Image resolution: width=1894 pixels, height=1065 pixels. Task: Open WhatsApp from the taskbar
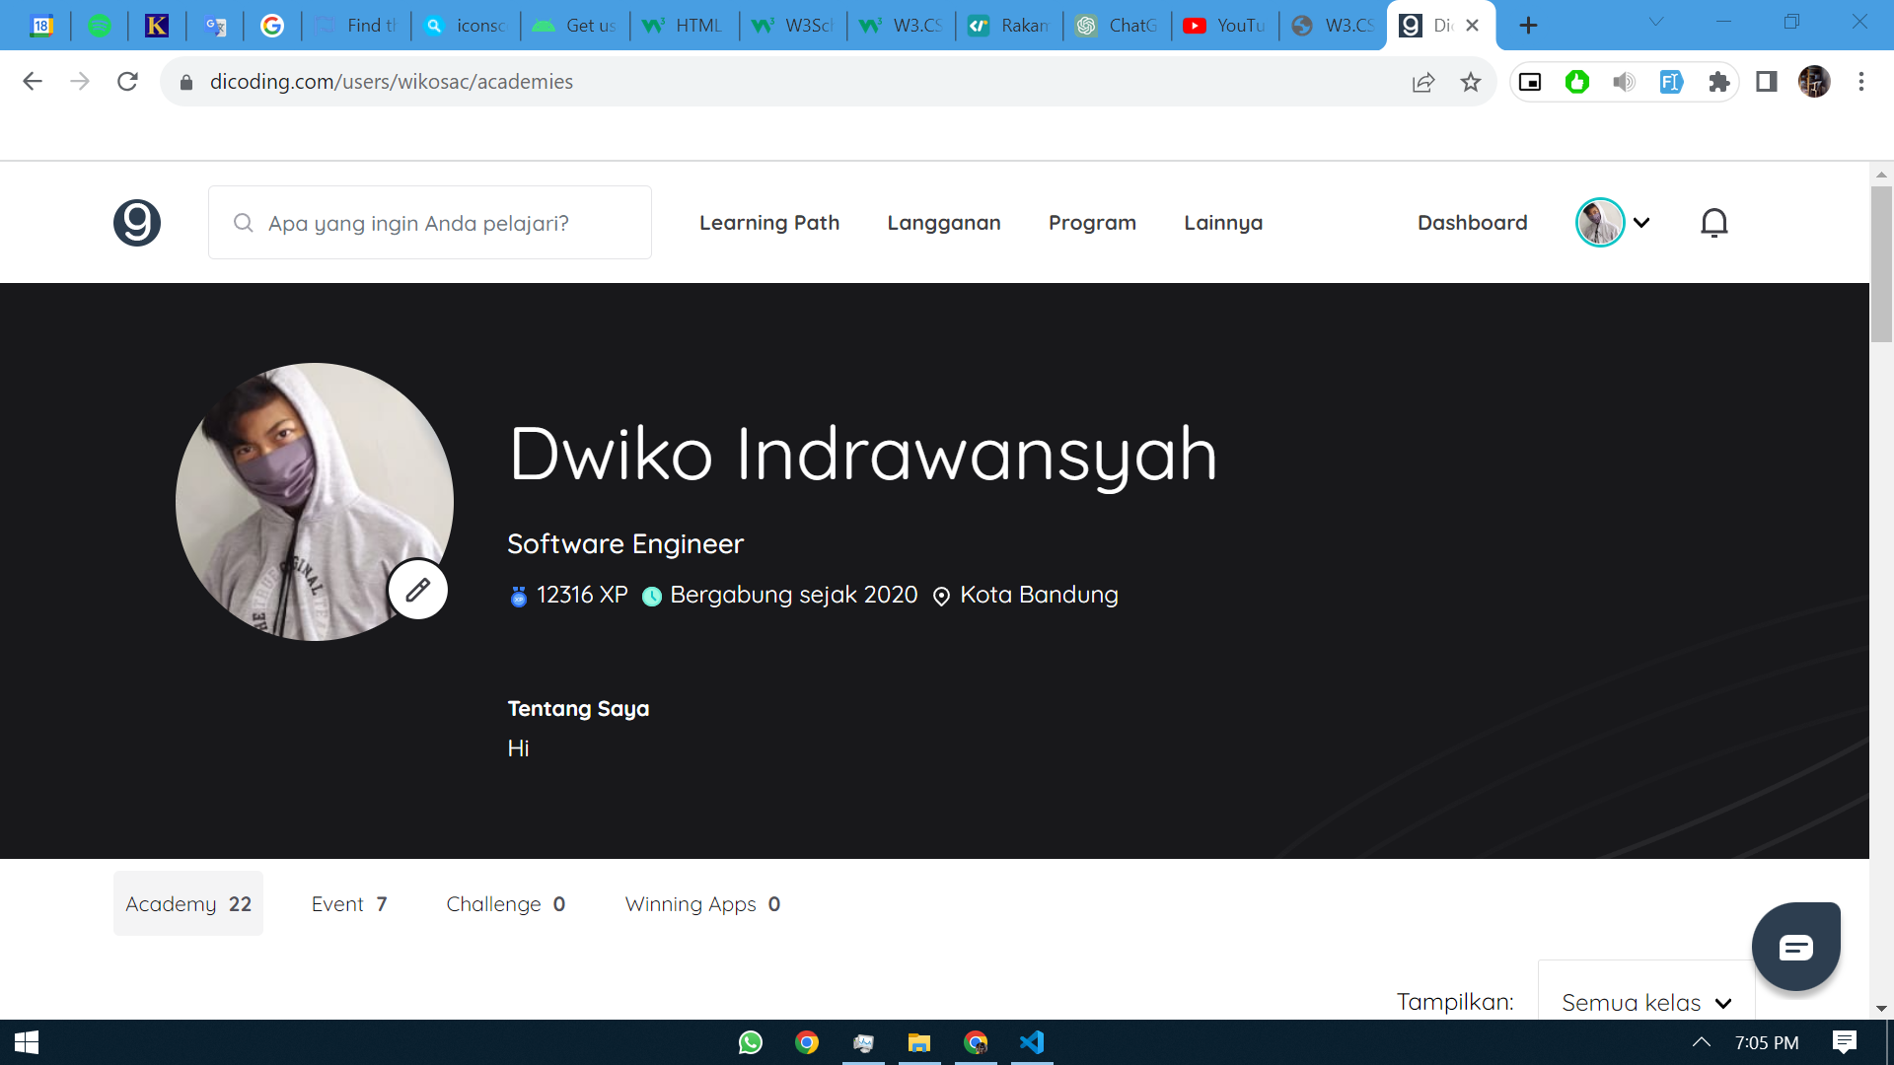[x=750, y=1042]
